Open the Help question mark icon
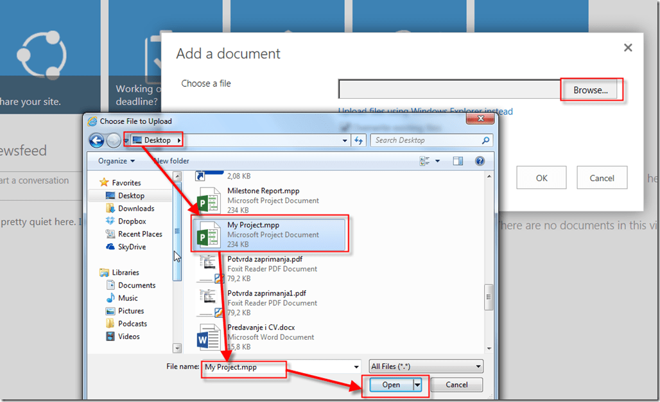The width and height of the screenshot is (660, 402). tap(479, 161)
